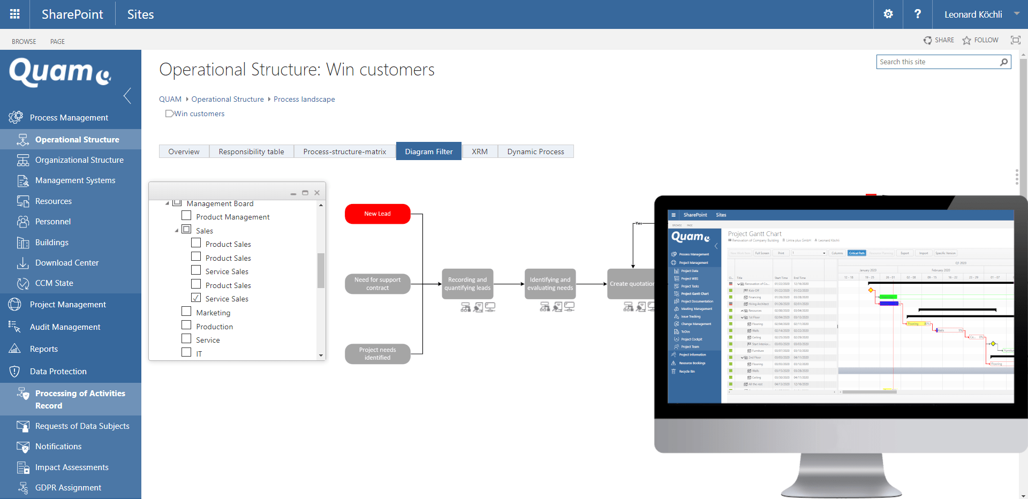Click the Resources icon in sidebar

[x=22, y=201]
